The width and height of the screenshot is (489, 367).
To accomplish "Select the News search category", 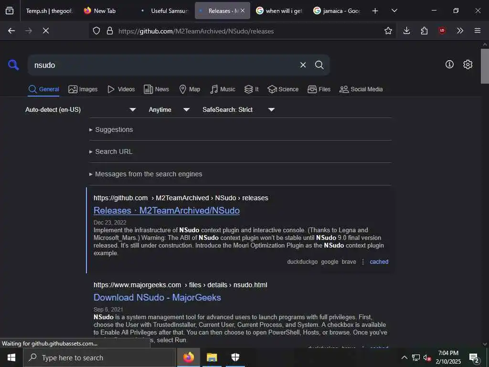I will pos(157,89).
